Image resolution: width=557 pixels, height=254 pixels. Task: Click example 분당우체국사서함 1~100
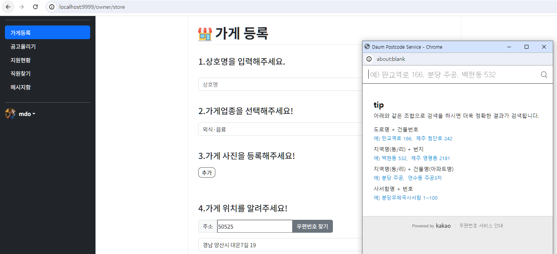tap(406, 198)
